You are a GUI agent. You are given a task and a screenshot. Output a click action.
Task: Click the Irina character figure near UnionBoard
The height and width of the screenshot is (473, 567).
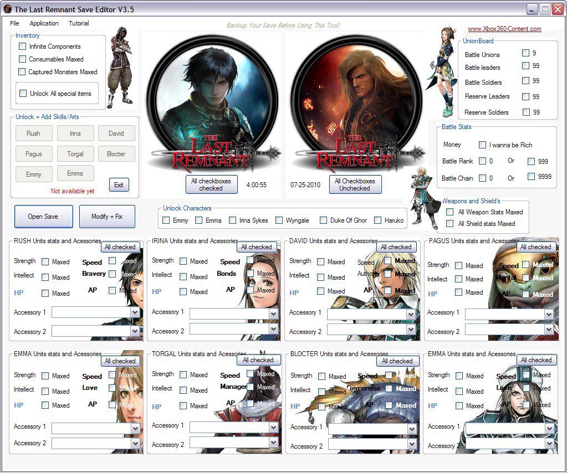pyautogui.click(x=442, y=72)
